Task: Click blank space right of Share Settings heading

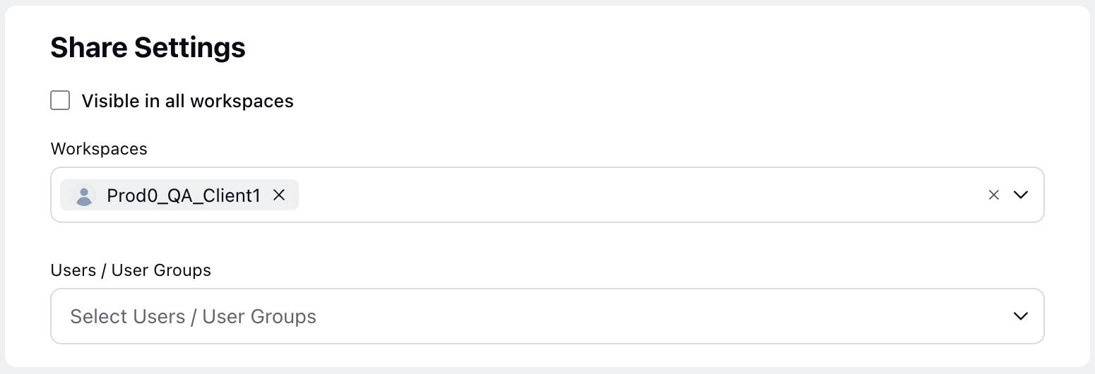Action: [x=636, y=47]
